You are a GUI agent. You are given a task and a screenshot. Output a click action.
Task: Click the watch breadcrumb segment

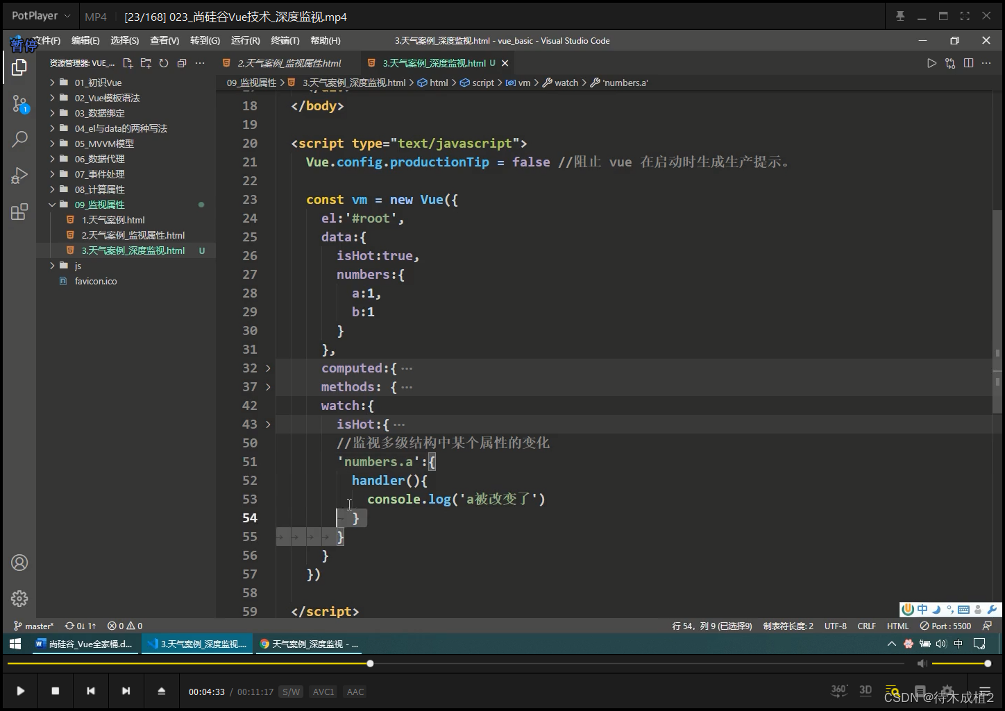point(561,83)
